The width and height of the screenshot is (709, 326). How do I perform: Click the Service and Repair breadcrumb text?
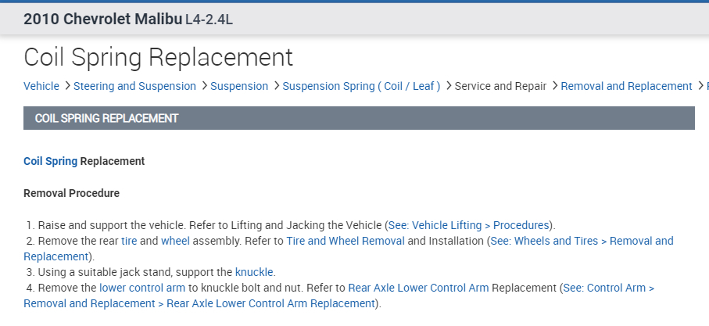point(500,86)
